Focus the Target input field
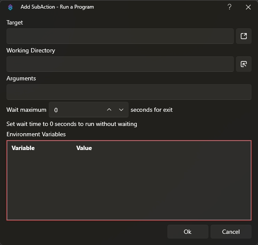The height and width of the screenshot is (245, 258). tap(120, 36)
